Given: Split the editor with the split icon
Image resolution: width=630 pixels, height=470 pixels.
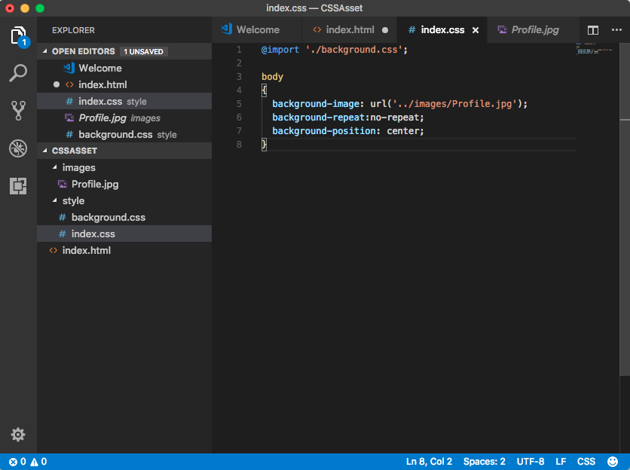Looking at the screenshot, I should 593,30.
